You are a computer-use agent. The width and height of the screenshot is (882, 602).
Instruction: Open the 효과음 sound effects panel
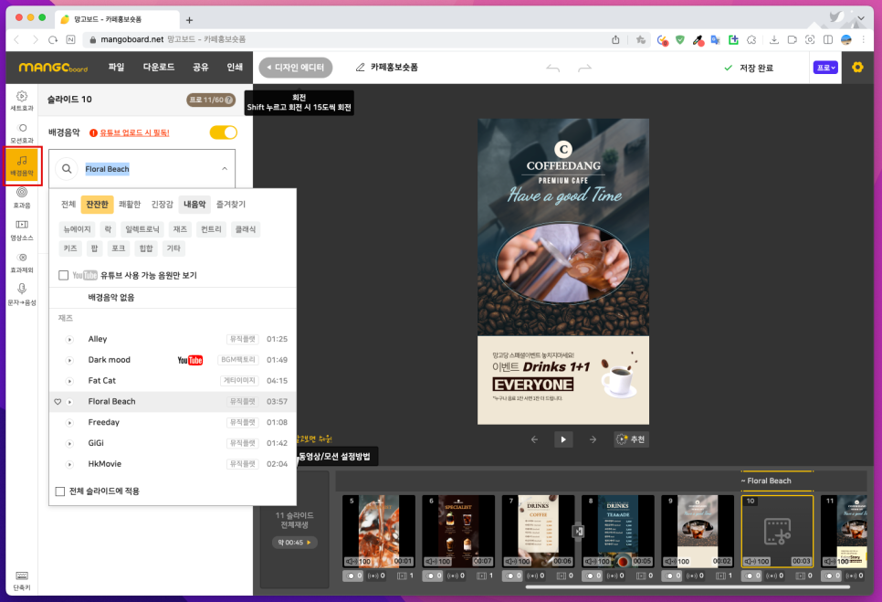[21, 197]
